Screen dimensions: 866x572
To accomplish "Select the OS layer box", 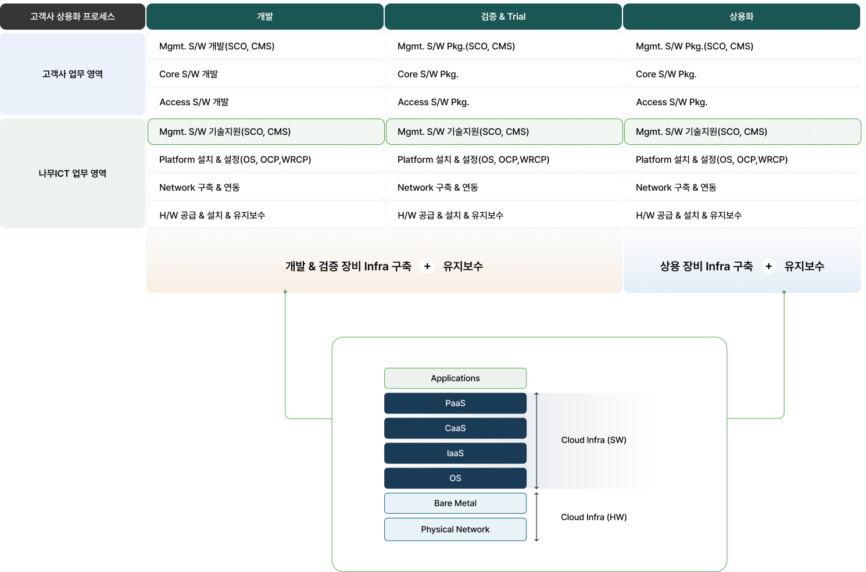I will click(x=455, y=478).
